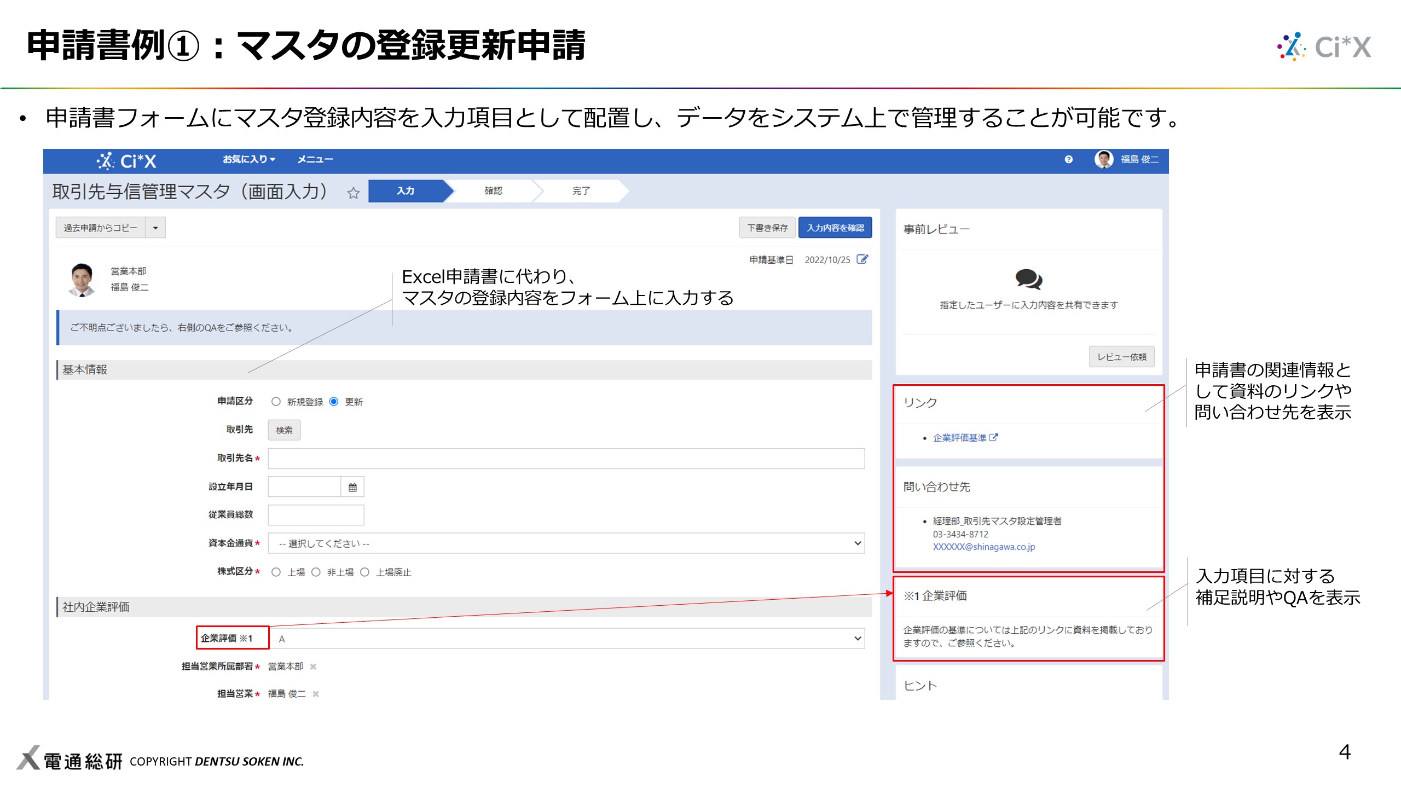
Task: Open arrow beside 過去申請からコピー
Action: (x=155, y=228)
